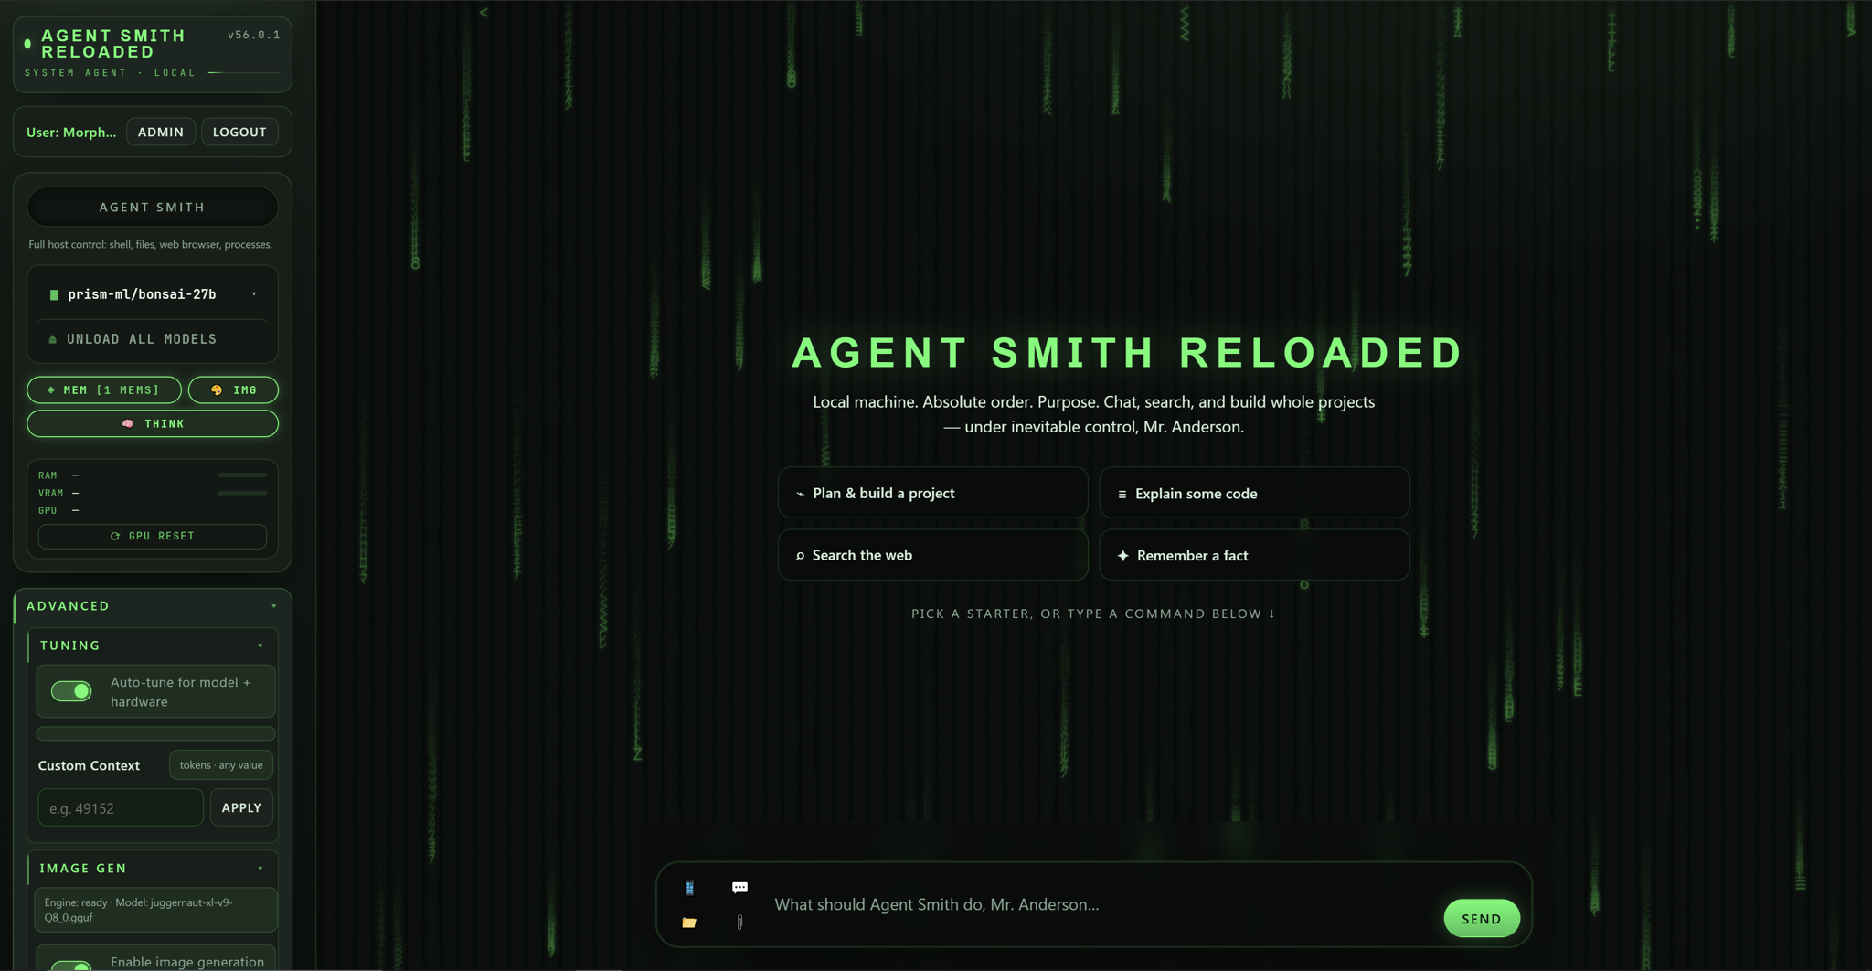Click the PICK A STARTER hint text
This screenshot has height=971, width=1872.
(1093, 614)
